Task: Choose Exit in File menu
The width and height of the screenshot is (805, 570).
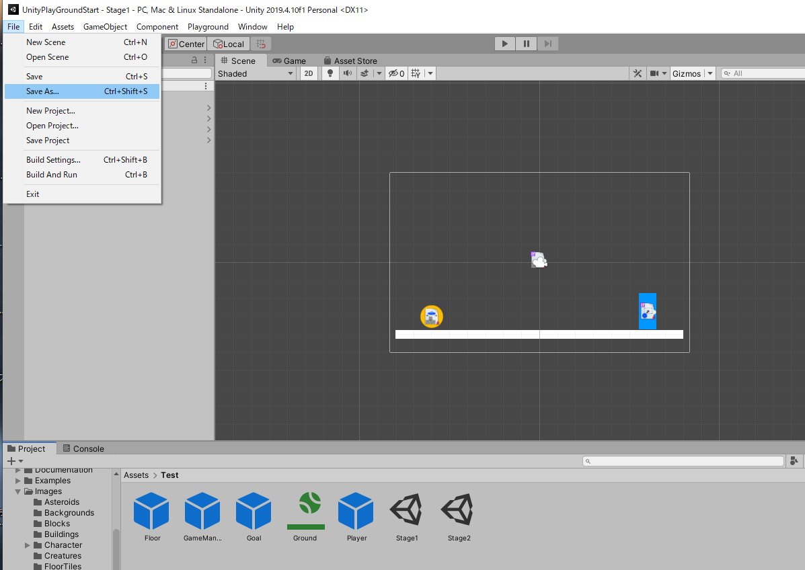Action: click(82, 194)
